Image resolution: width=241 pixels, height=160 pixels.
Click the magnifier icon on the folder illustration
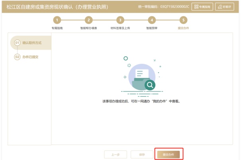click(x=150, y=85)
